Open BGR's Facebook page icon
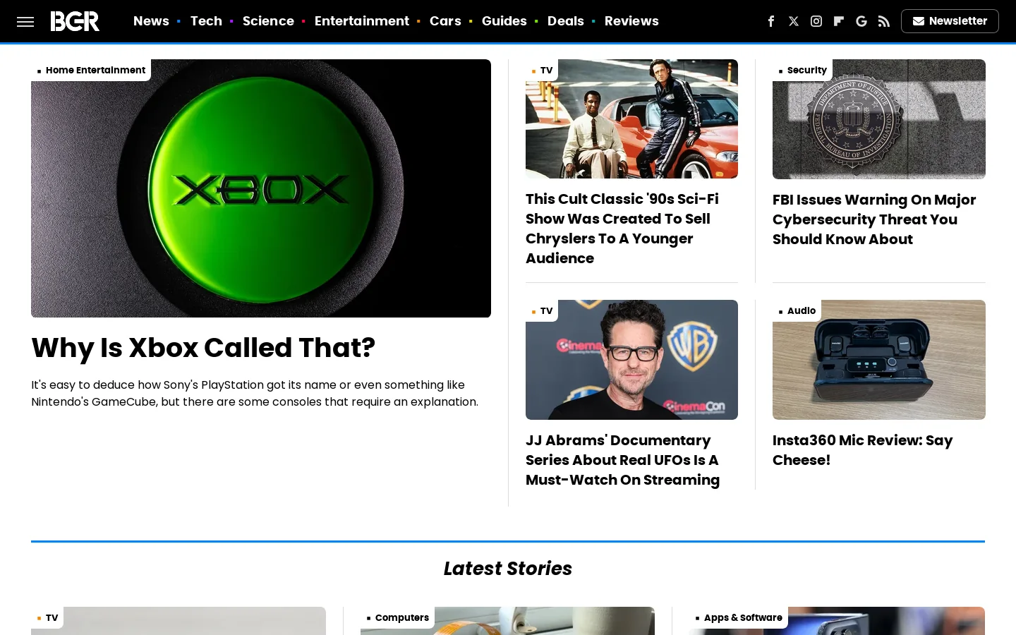The image size is (1016, 635). click(771, 21)
